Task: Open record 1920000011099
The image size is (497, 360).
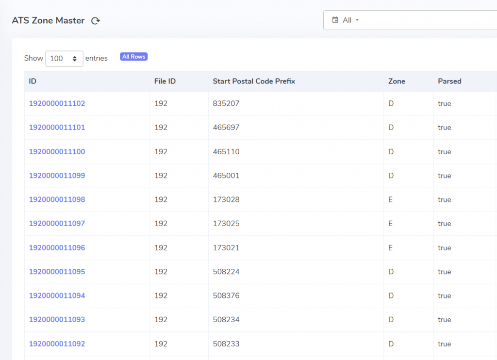Action: tap(57, 176)
